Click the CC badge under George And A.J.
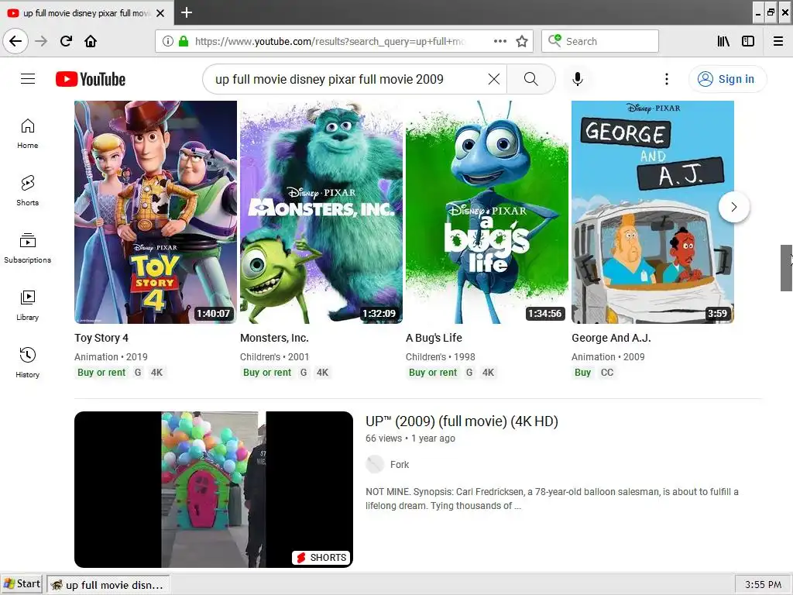Screen dimensions: 793x595 tap(607, 373)
